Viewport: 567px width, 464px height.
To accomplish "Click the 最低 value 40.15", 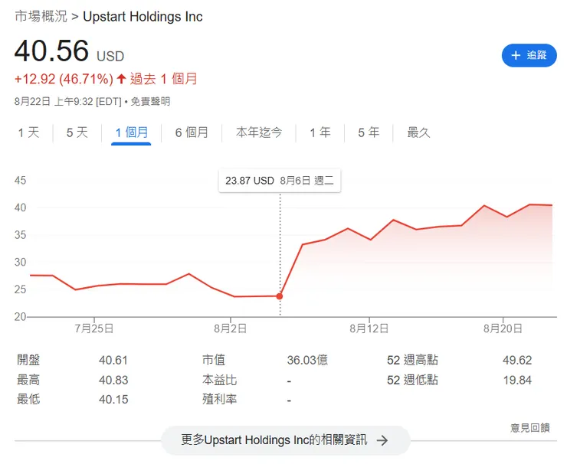I will [x=113, y=400].
